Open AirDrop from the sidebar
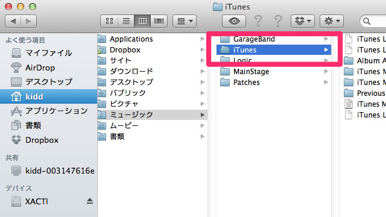Screen dimensions: 386x217 (48, 68)
